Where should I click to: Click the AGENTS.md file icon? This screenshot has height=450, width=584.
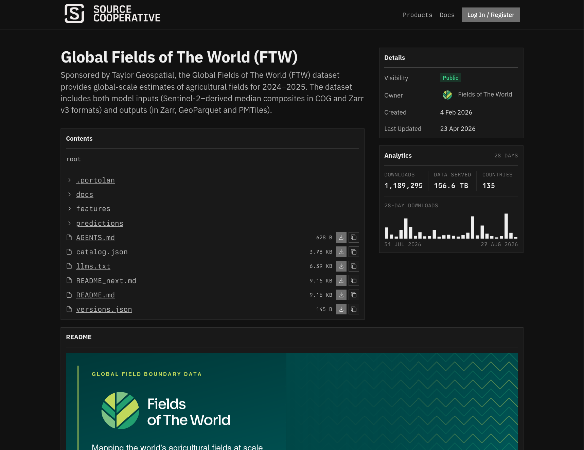[x=69, y=238]
